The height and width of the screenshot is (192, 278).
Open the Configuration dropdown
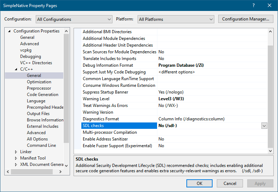74,19
